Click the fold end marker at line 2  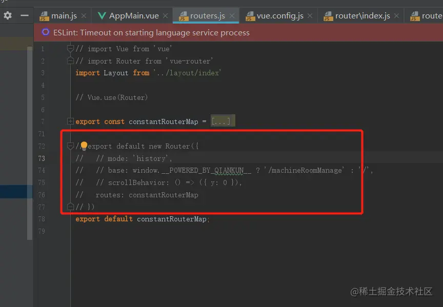pos(70,61)
